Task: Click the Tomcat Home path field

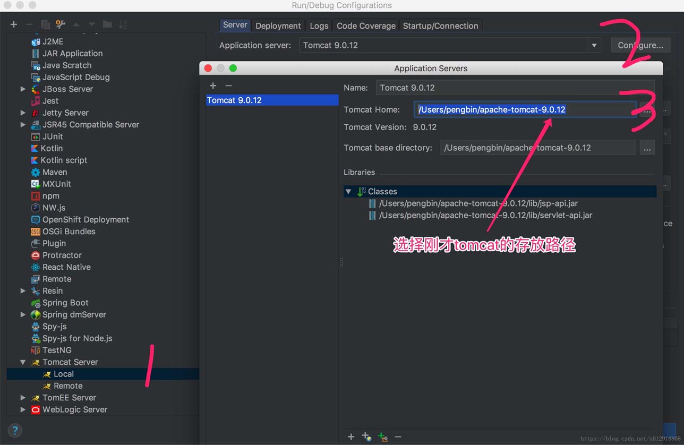Action: pyautogui.click(x=525, y=109)
